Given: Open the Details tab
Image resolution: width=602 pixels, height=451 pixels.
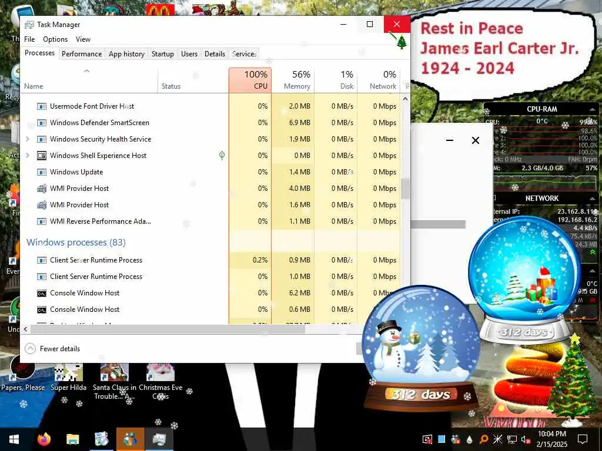Looking at the screenshot, I should (215, 54).
